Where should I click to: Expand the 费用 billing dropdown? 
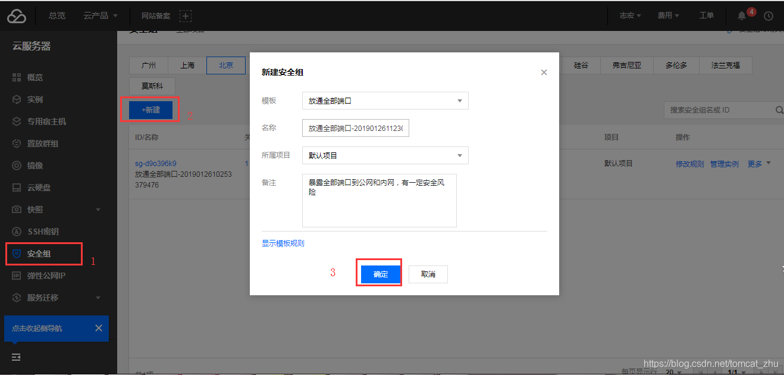tap(668, 15)
